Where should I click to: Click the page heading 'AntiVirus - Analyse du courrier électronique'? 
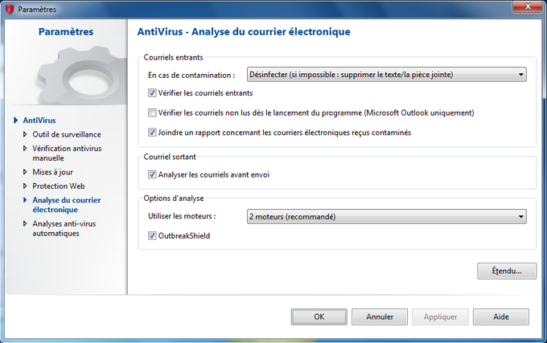pos(244,31)
